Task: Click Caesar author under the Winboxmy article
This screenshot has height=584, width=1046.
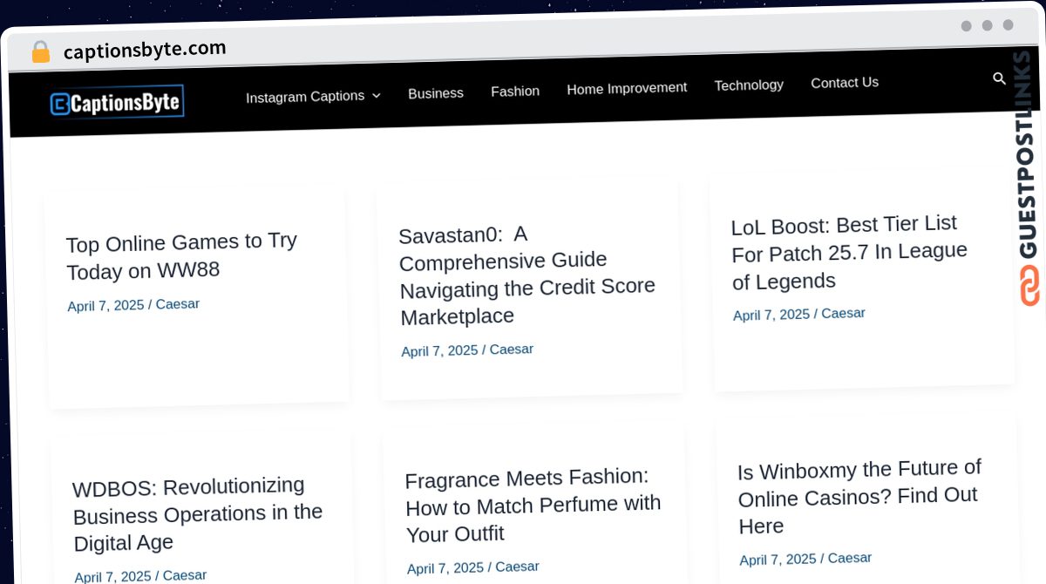Action: pos(850,558)
